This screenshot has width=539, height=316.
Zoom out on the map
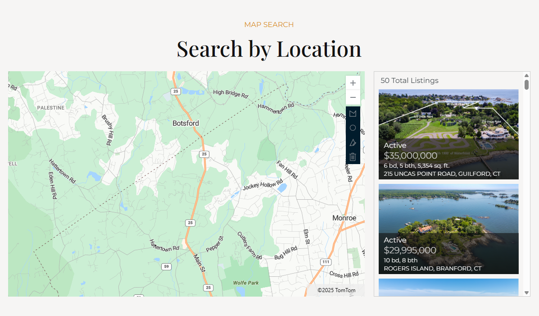click(353, 97)
